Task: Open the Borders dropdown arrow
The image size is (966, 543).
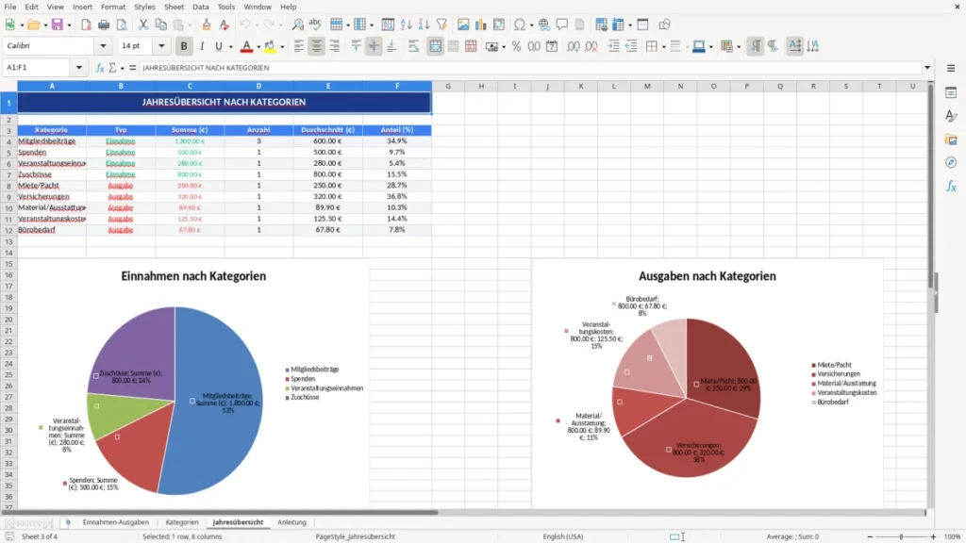Action: 663,47
